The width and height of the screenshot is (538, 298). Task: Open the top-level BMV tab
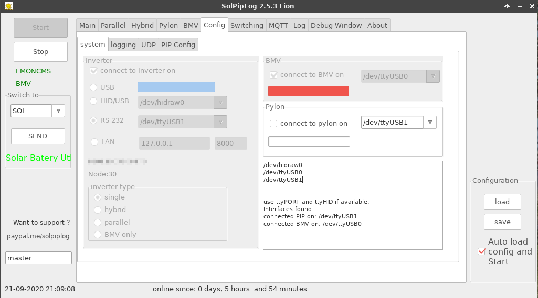[191, 25]
